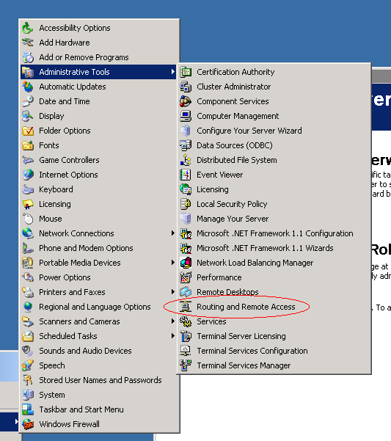
Task: Click the Configure Your Server Wizard icon
Action: (x=186, y=131)
